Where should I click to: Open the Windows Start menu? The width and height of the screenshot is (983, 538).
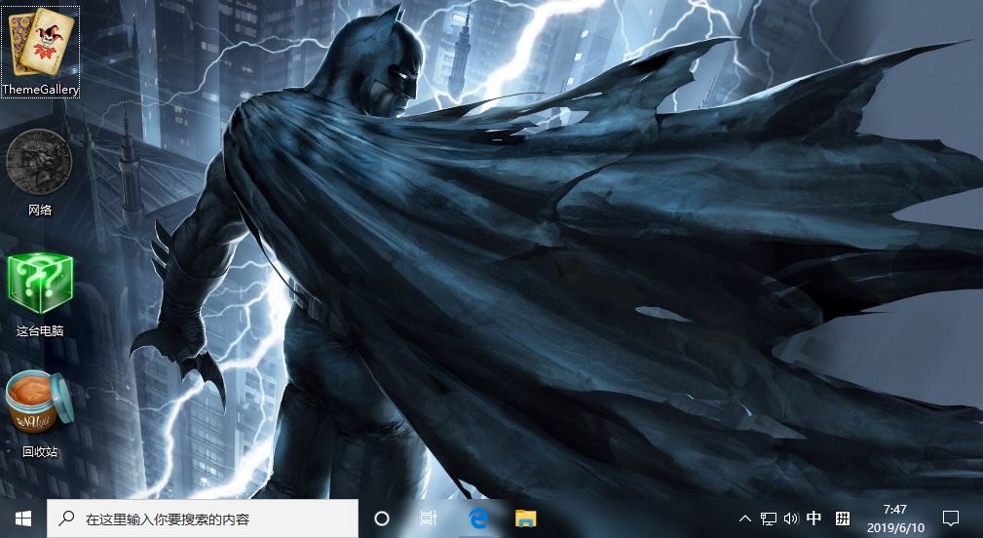(23, 519)
